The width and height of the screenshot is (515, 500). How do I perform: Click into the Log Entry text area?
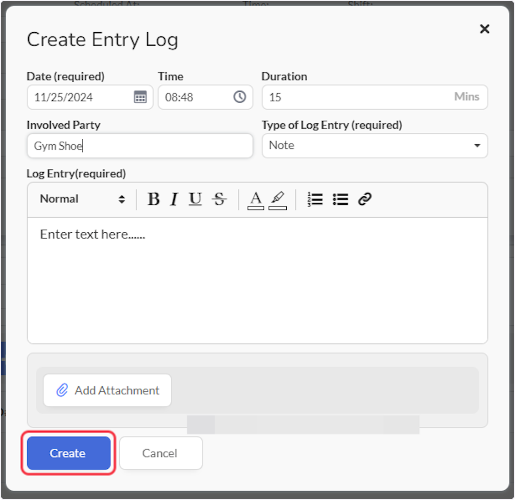[257, 280]
